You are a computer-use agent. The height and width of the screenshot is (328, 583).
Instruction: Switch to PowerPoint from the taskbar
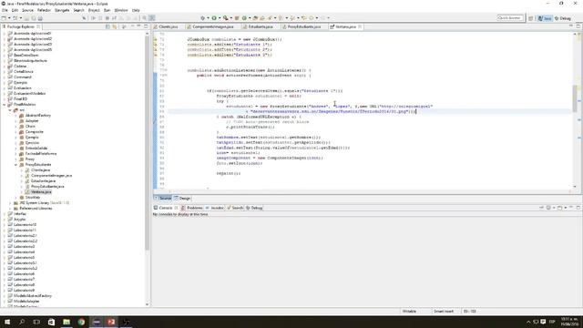(111, 322)
